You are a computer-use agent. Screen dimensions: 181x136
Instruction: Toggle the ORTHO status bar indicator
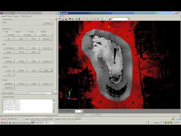38,119
